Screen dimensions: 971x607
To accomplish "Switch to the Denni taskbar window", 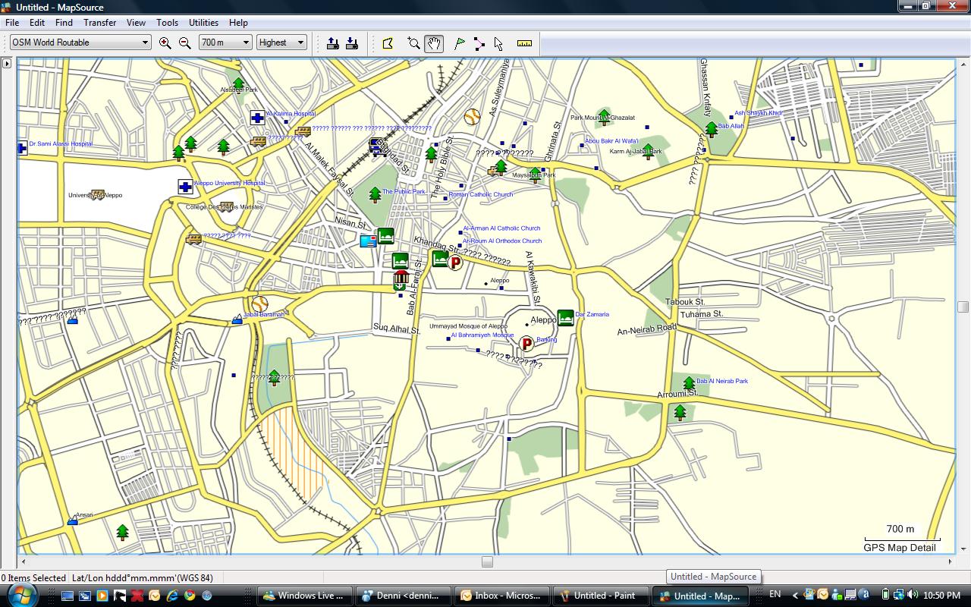I will click(x=403, y=596).
